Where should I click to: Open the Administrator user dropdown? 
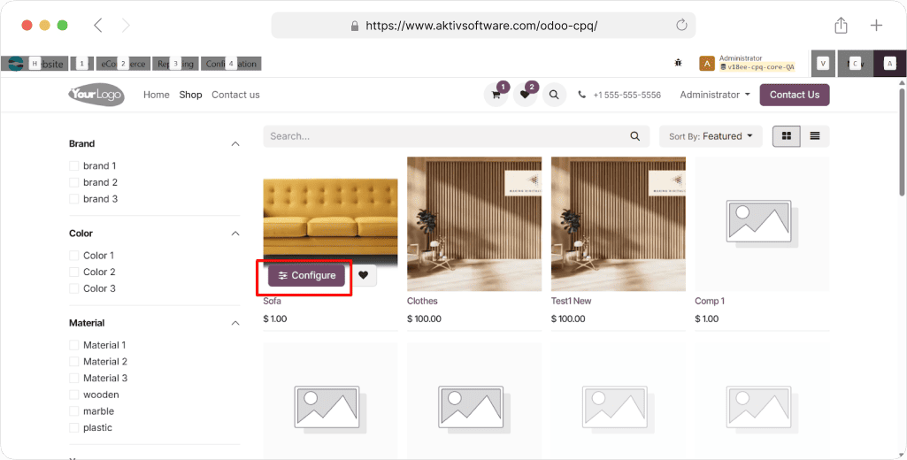click(x=714, y=95)
